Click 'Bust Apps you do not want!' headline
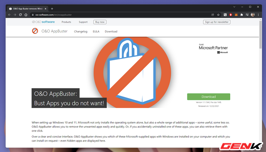 (x=69, y=103)
